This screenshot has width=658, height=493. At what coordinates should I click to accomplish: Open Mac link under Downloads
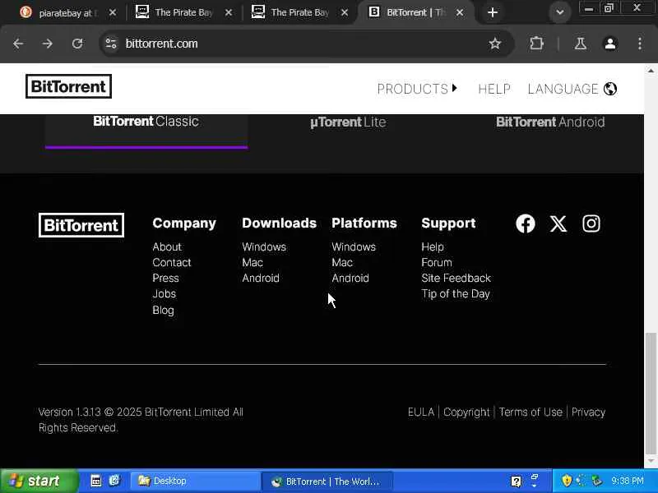pos(253,262)
